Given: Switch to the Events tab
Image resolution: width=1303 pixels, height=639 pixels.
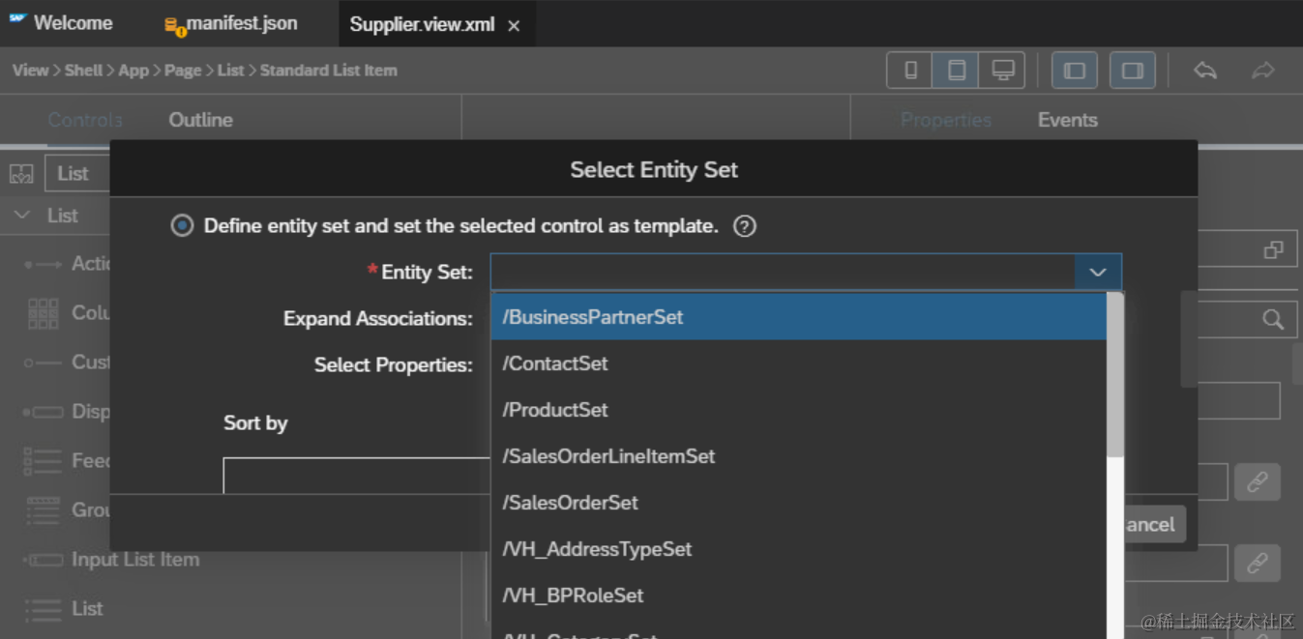Looking at the screenshot, I should [x=1067, y=120].
